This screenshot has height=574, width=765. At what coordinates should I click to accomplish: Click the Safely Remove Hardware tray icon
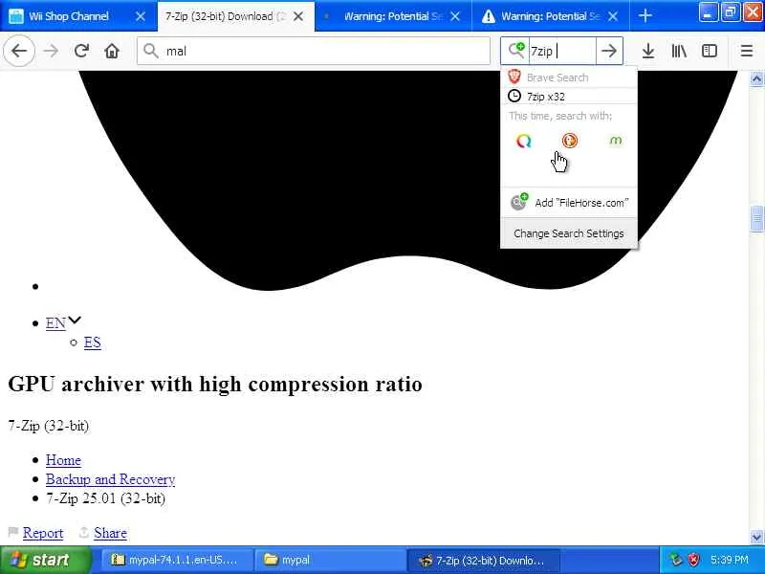(676, 560)
